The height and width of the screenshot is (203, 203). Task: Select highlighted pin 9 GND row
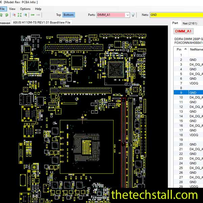[188, 93]
